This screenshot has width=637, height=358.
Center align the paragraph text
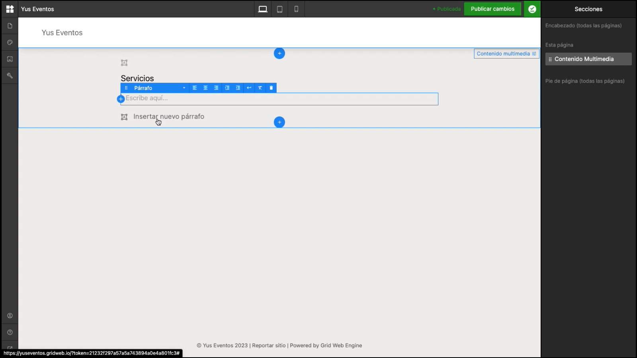click(205, 88)
